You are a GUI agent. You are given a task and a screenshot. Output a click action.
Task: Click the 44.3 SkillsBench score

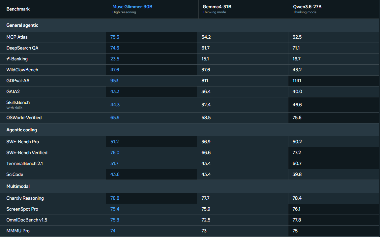pos(115,105)
